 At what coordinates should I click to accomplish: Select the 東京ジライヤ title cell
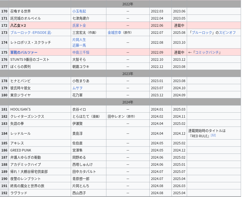40,95
